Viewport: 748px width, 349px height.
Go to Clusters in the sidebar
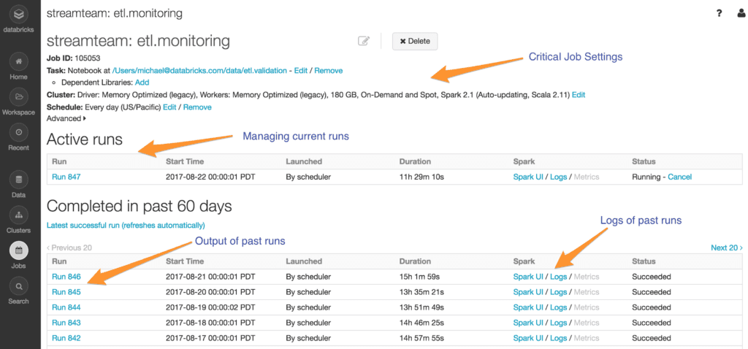[x=19, y=215]
